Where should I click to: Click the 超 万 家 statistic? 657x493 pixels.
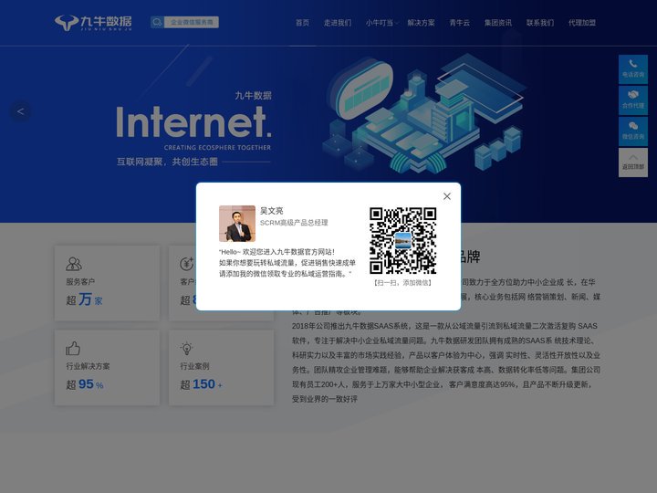[84, 299]
